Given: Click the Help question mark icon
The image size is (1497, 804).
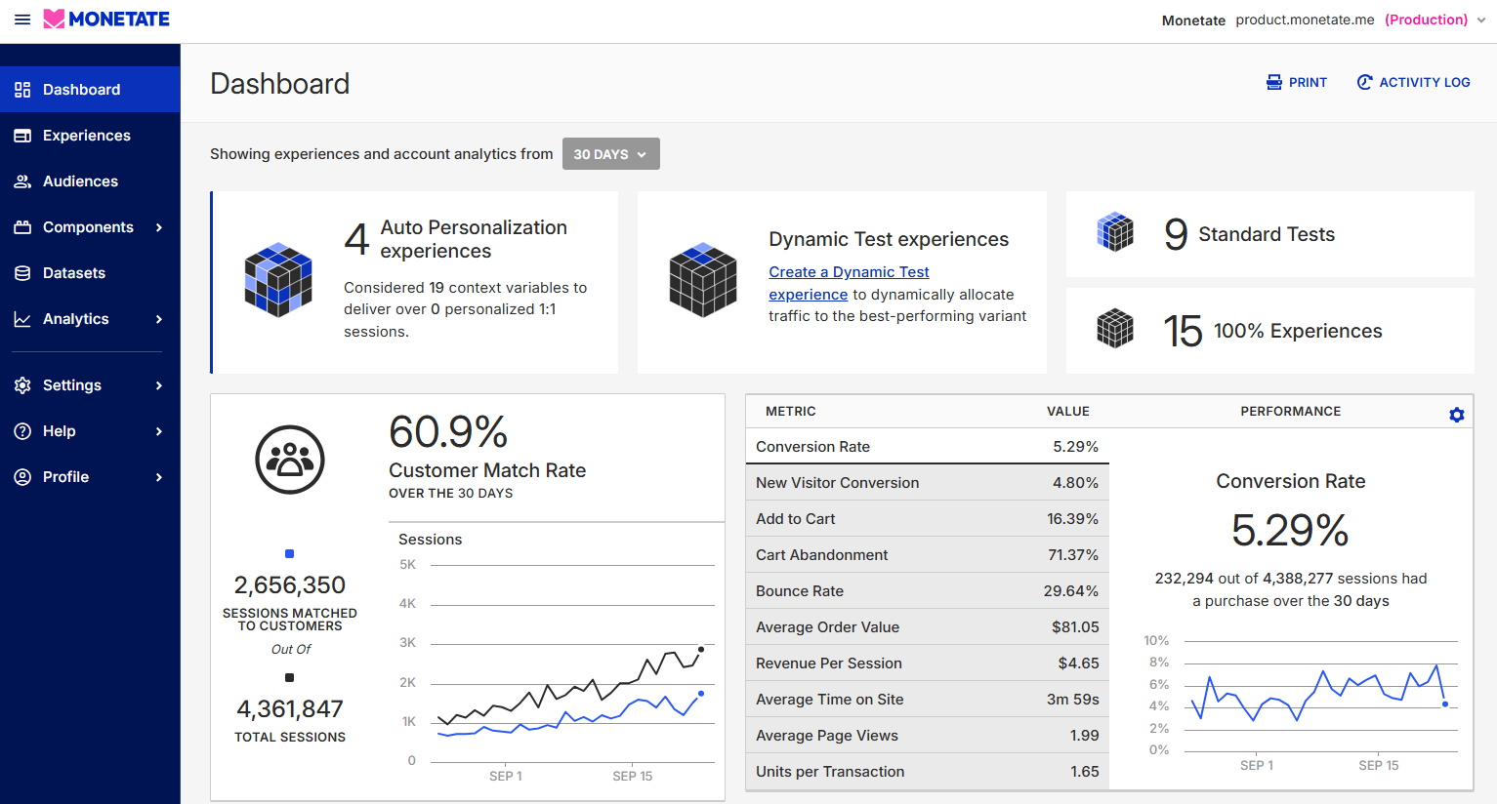Looking at the screenshot, I should [22, 431].
